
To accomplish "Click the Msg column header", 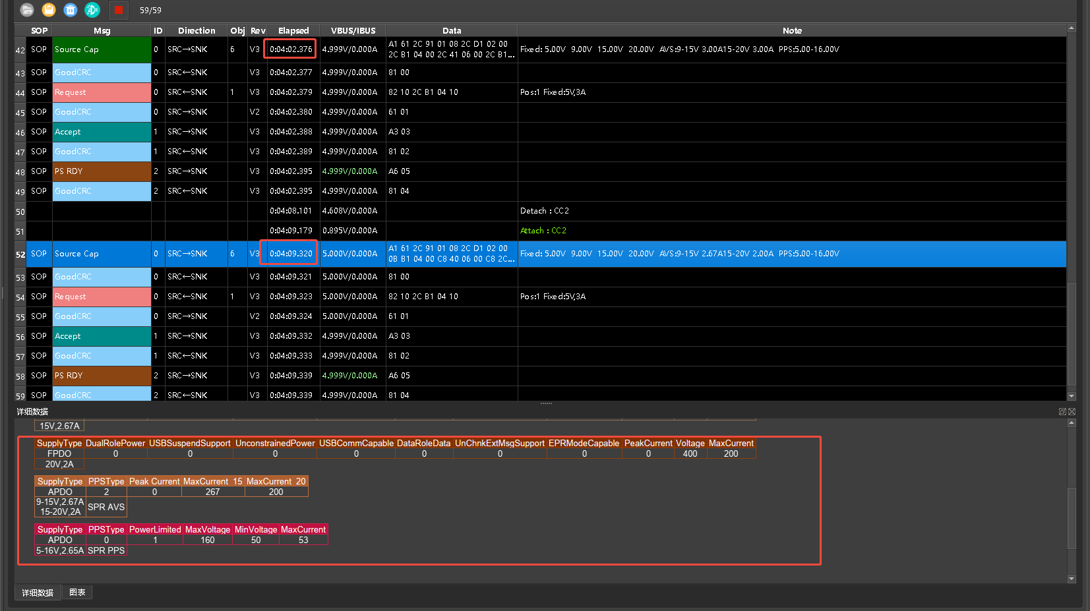I will (x=102, y=30).
